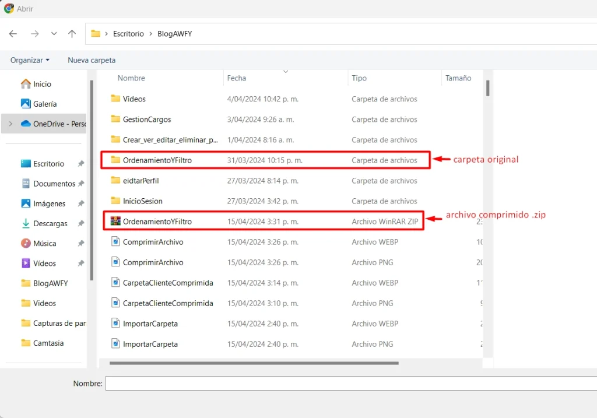Click the WinRAR icon of OrdenamientoYFiltro ZIP
597x418 pixels.
click(x=115, y=221)
